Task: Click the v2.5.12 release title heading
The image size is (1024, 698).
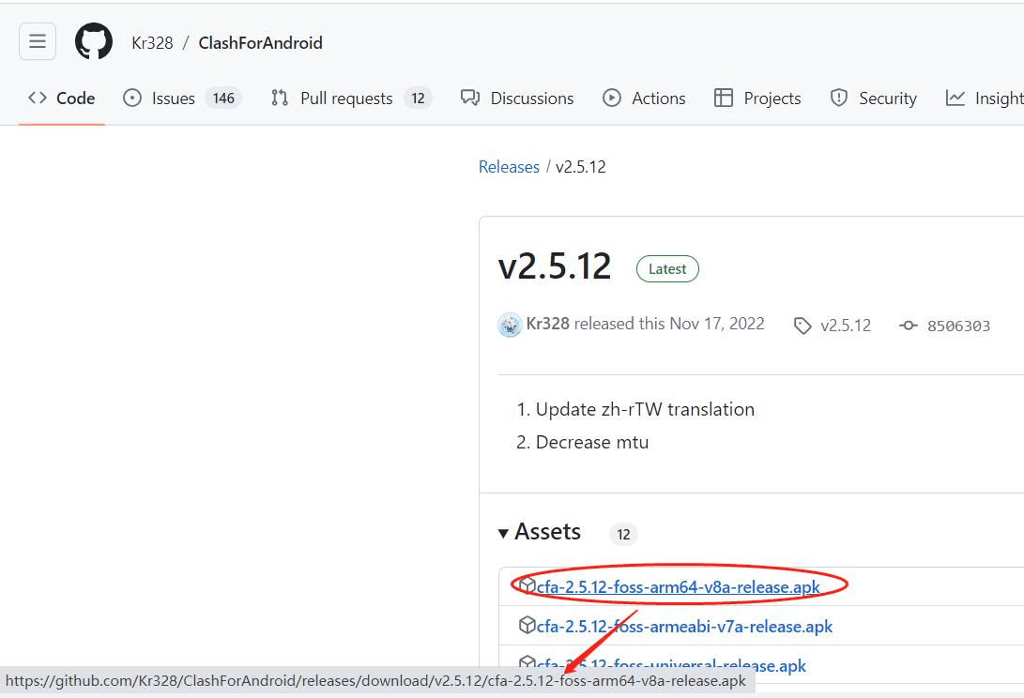Action: 555,266
